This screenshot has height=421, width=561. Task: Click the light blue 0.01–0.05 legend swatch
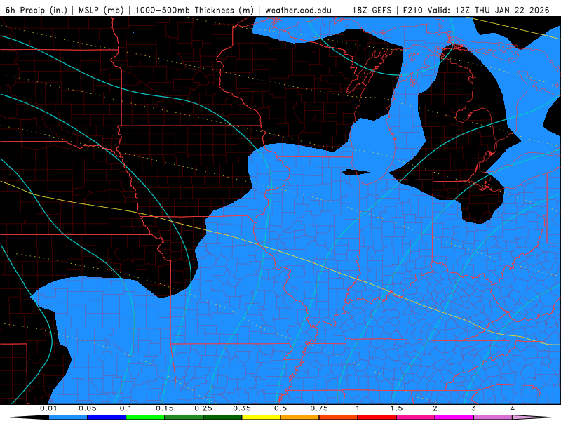click(x=68, y=417)
